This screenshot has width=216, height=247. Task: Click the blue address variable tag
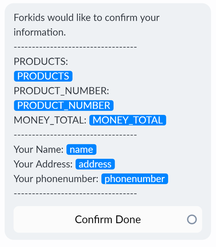click(95, 164)
